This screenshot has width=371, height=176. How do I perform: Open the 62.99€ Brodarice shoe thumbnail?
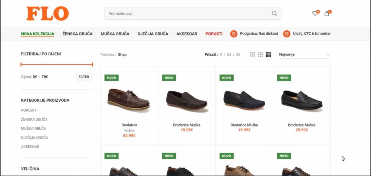pyautogui.click(x=129, y=100)
